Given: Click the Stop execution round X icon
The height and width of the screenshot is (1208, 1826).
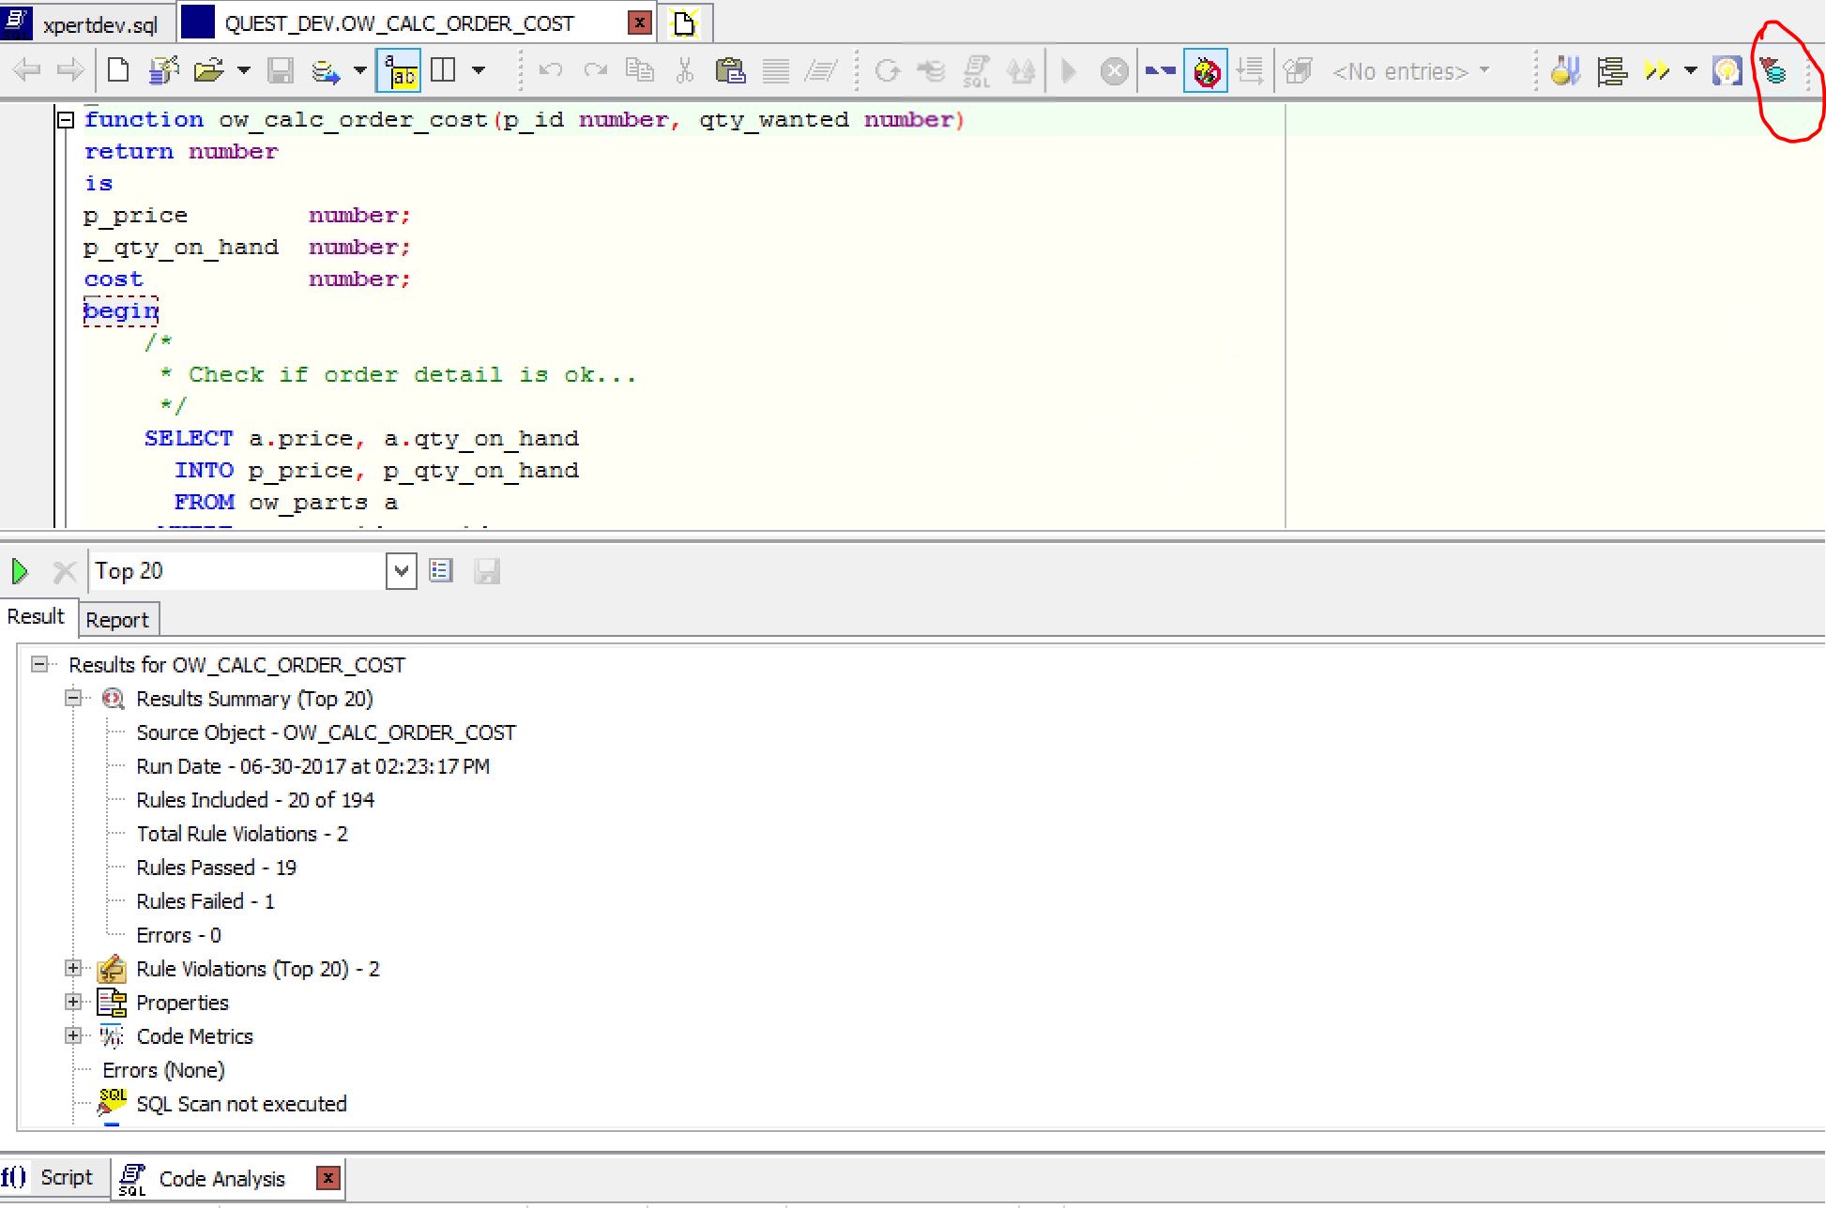Looking at the screenshot, I should pyautogui.click(x=1114, y=70).
